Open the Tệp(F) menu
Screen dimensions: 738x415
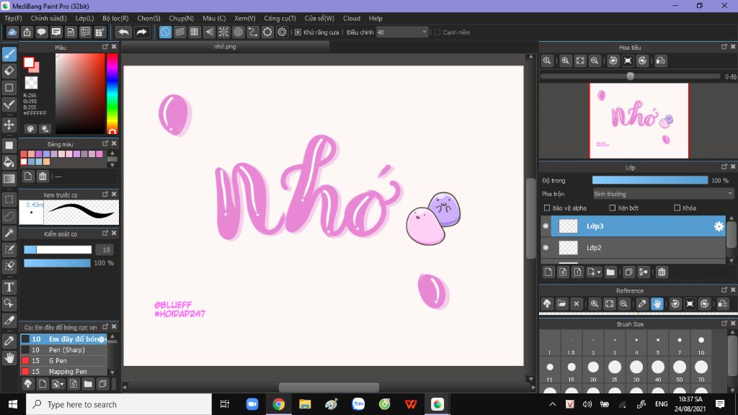(x=13, y=18)
